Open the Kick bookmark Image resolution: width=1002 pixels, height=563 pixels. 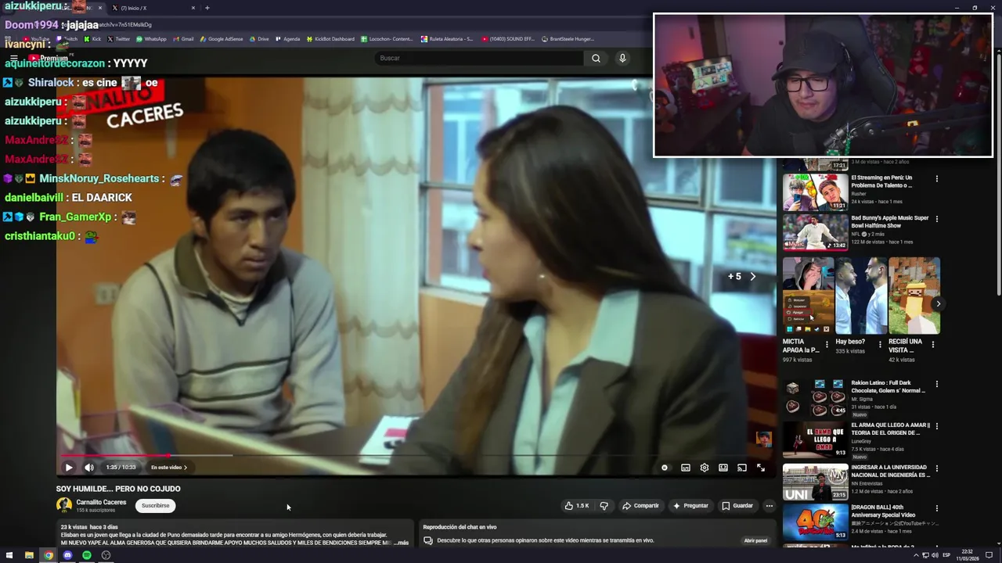click(93, 39)
